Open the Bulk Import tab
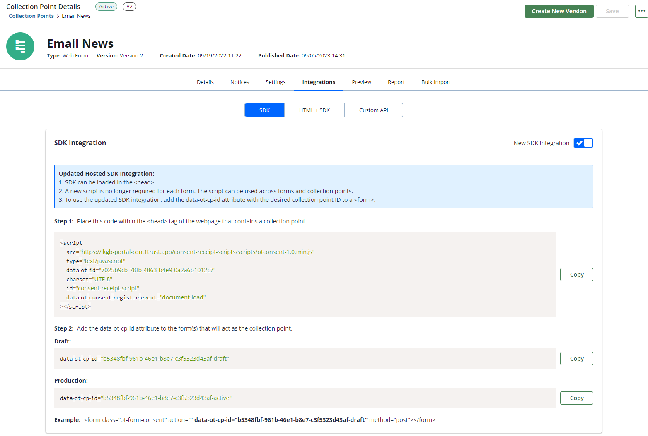Screen dimensions: 648x436 pyautogui.click(x=436, y=82)
